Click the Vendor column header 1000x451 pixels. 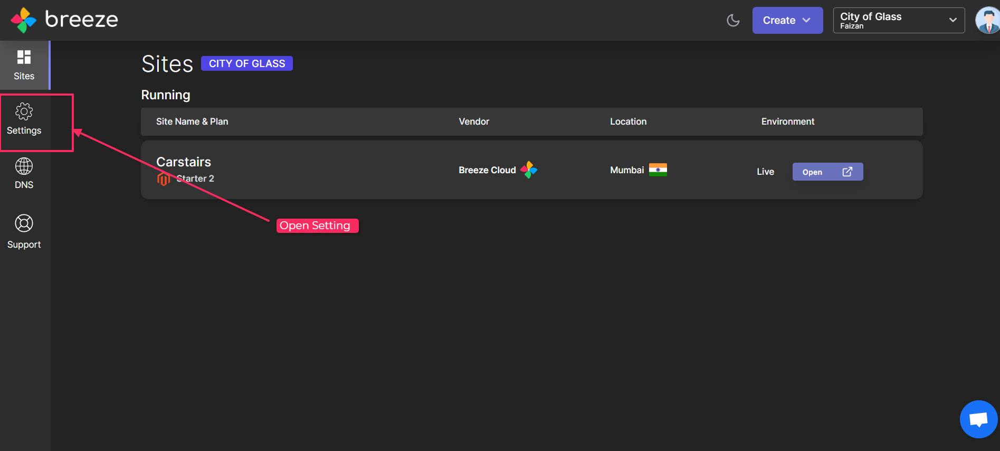click(x=474, y=121)
